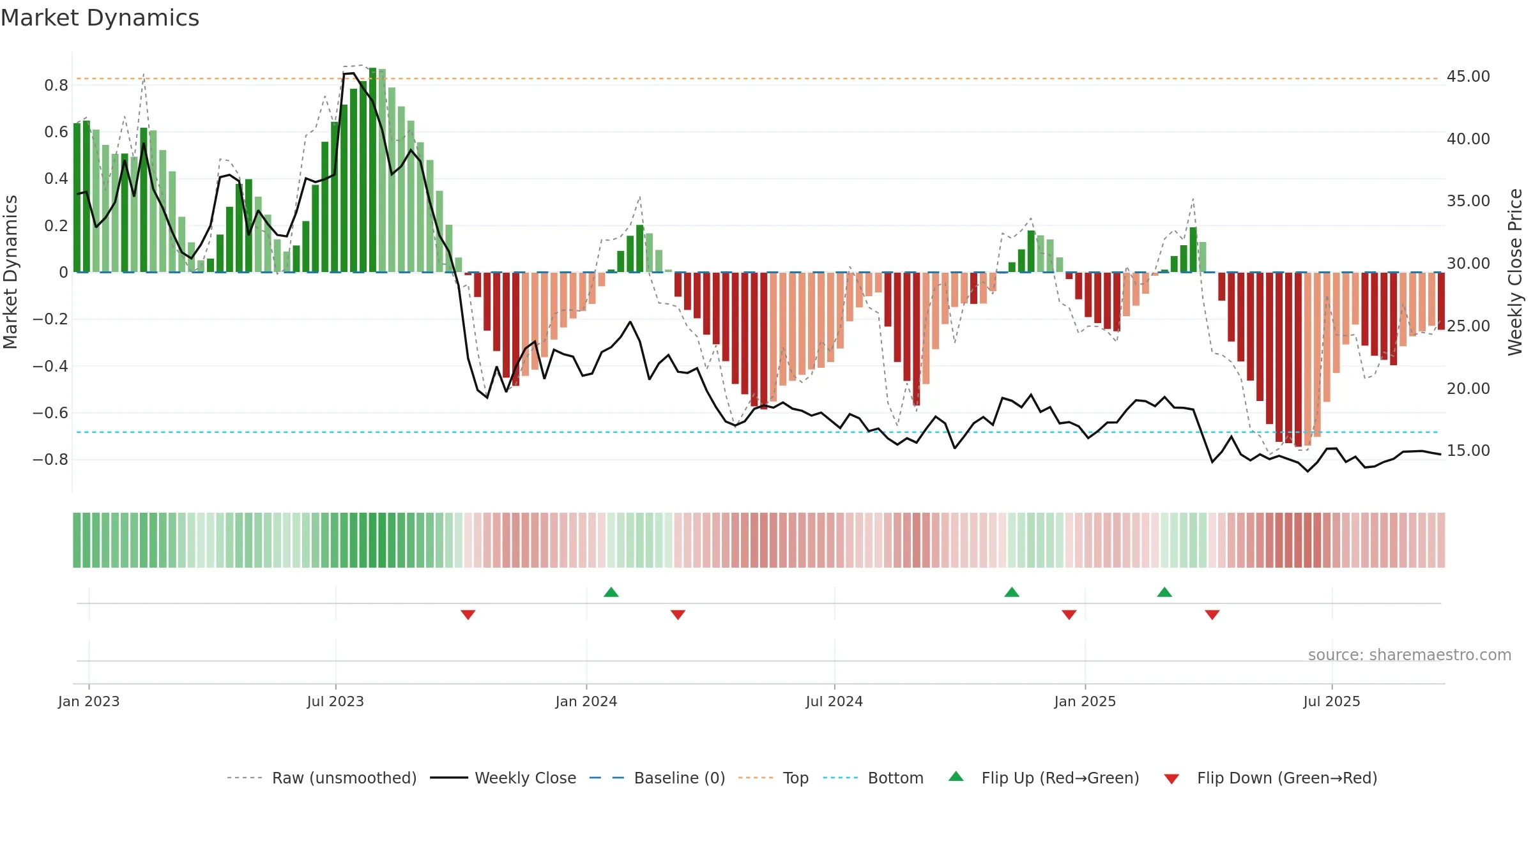Select the flip-down marker just before Jan 2025
Screen dimensions: 1533x862
tap(1069, 614)
